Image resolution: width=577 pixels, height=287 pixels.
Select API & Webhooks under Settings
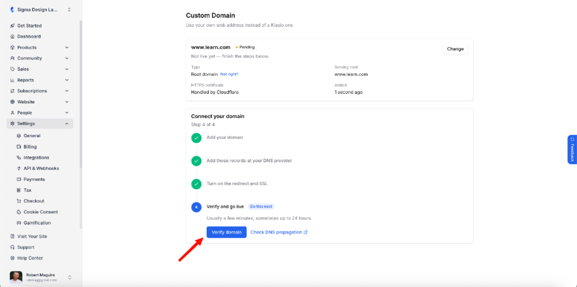pyautogui.click(x=40, y=168)
